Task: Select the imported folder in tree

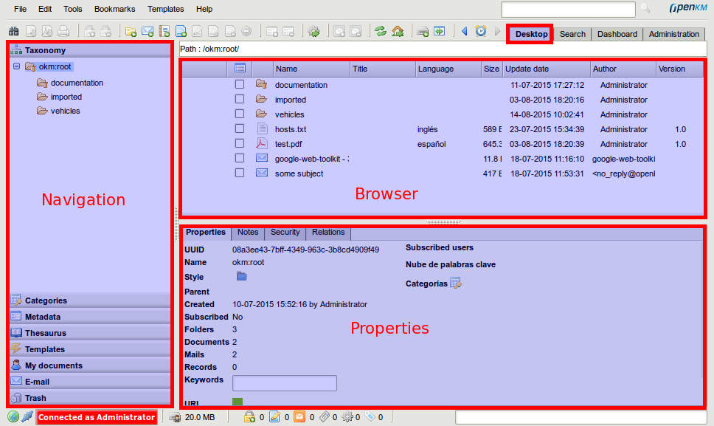Action: pos(66,97)
